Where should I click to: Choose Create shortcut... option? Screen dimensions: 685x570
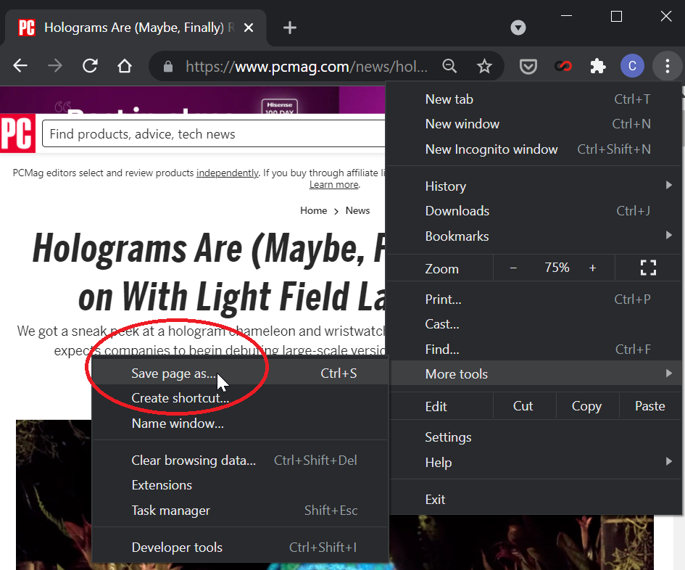(241, 398)
